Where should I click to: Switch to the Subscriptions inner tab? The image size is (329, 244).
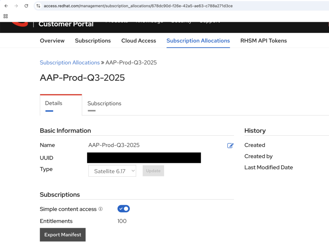point(104,103)
